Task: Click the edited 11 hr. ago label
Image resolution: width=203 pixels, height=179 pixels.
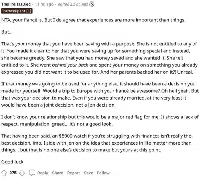Action: [73, 4]
